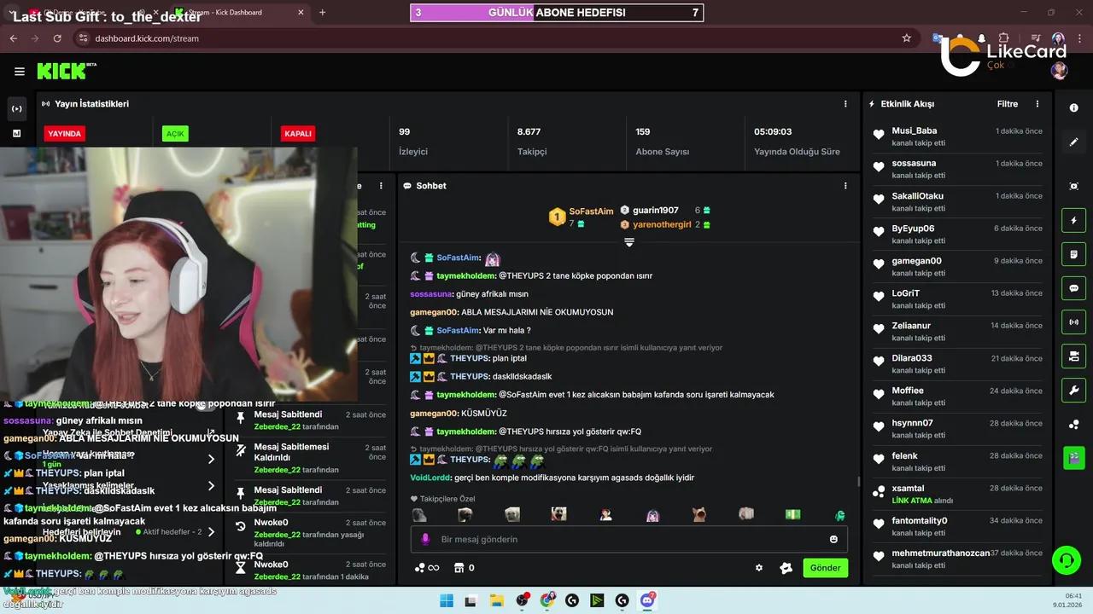Viewport: 1093px width, 614px height.
Task: Click the microphone icon in message box
Action: click(x=425, y=539)
